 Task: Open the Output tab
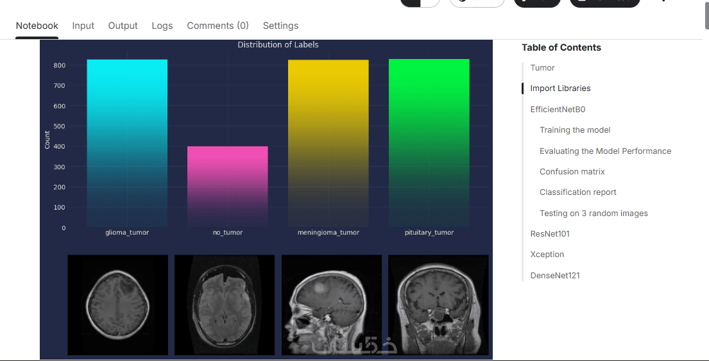[123, 26]
